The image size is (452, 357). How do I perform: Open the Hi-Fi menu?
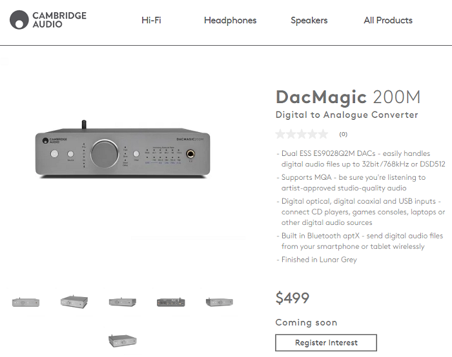point(151,20)
